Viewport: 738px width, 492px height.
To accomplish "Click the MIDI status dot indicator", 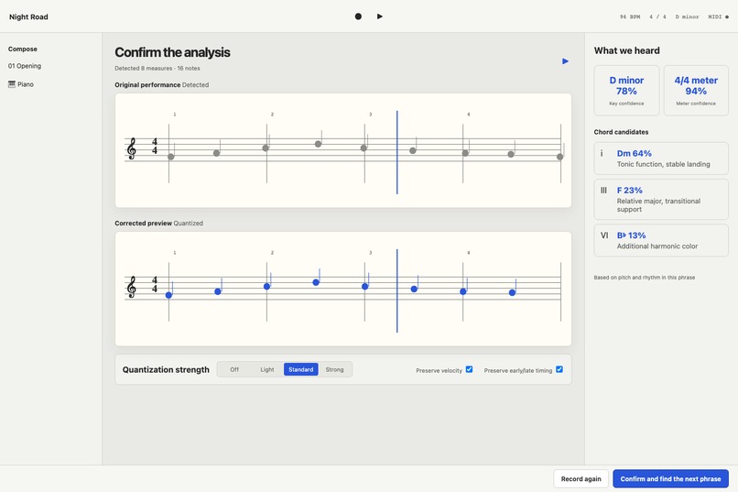I will (727, 16).
